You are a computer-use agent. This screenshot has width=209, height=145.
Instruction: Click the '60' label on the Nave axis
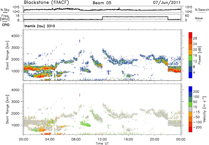tap(187, 16)
